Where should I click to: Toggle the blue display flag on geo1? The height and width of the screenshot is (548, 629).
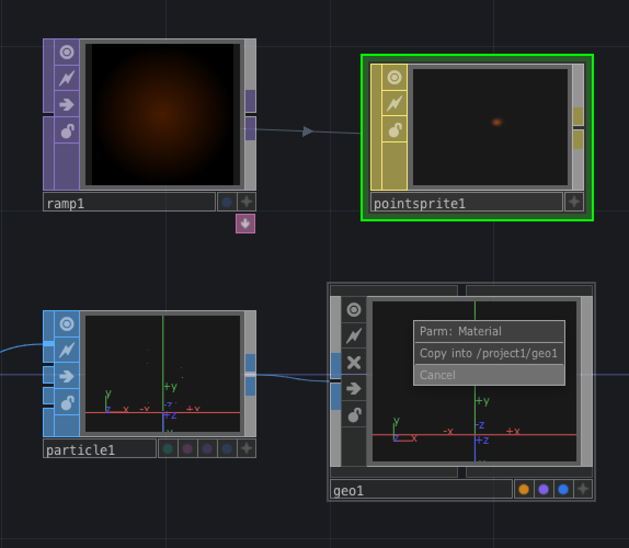563,489
